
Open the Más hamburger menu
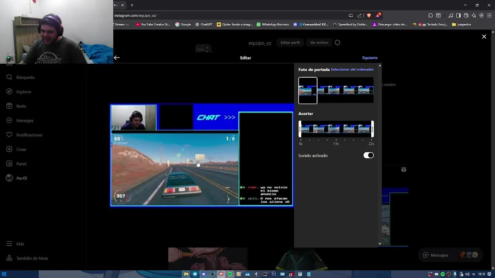point(15,244)
